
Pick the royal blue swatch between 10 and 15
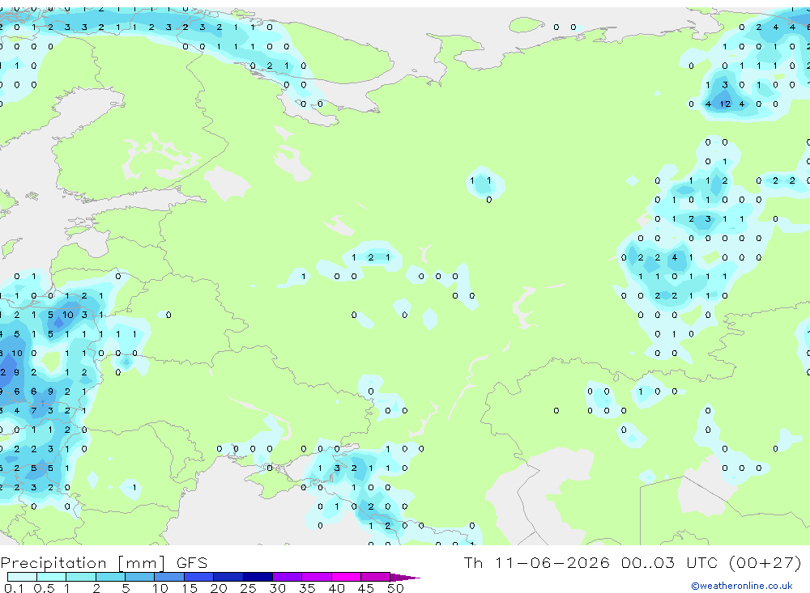coord(169,577)
